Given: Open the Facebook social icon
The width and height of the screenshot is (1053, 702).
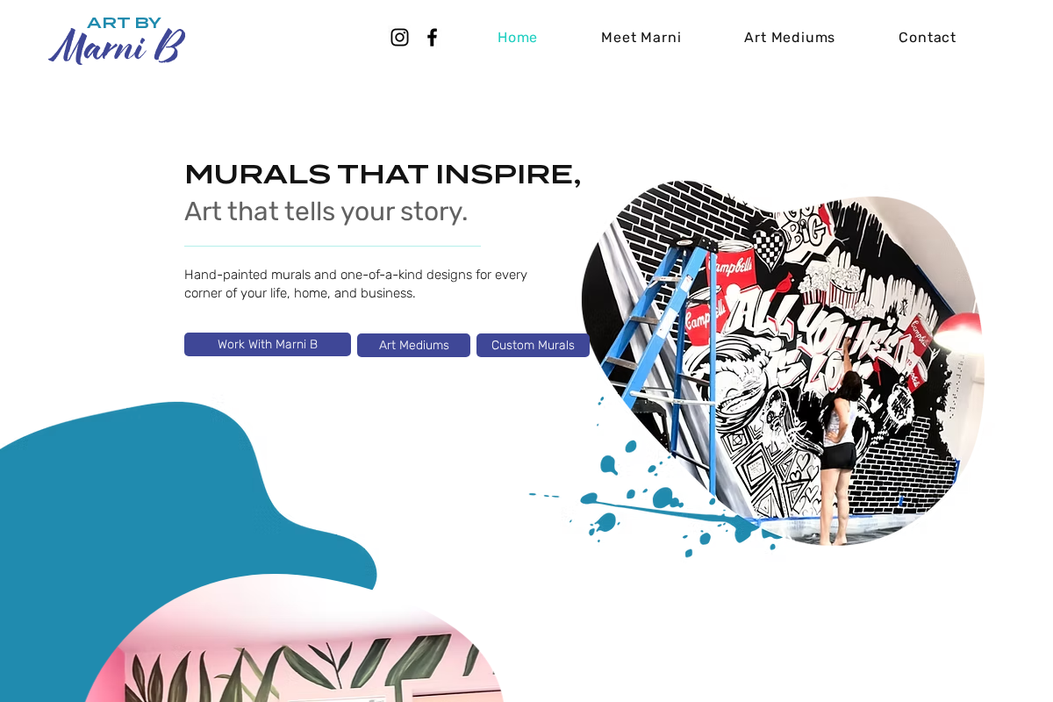Looking at the screenshot, I should (432, 37).
